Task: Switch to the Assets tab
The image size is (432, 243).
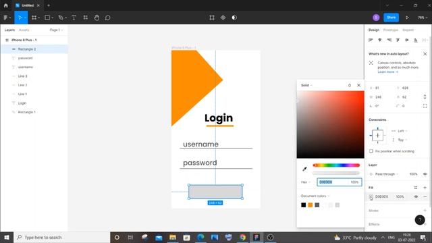Action: pos(24,30)
